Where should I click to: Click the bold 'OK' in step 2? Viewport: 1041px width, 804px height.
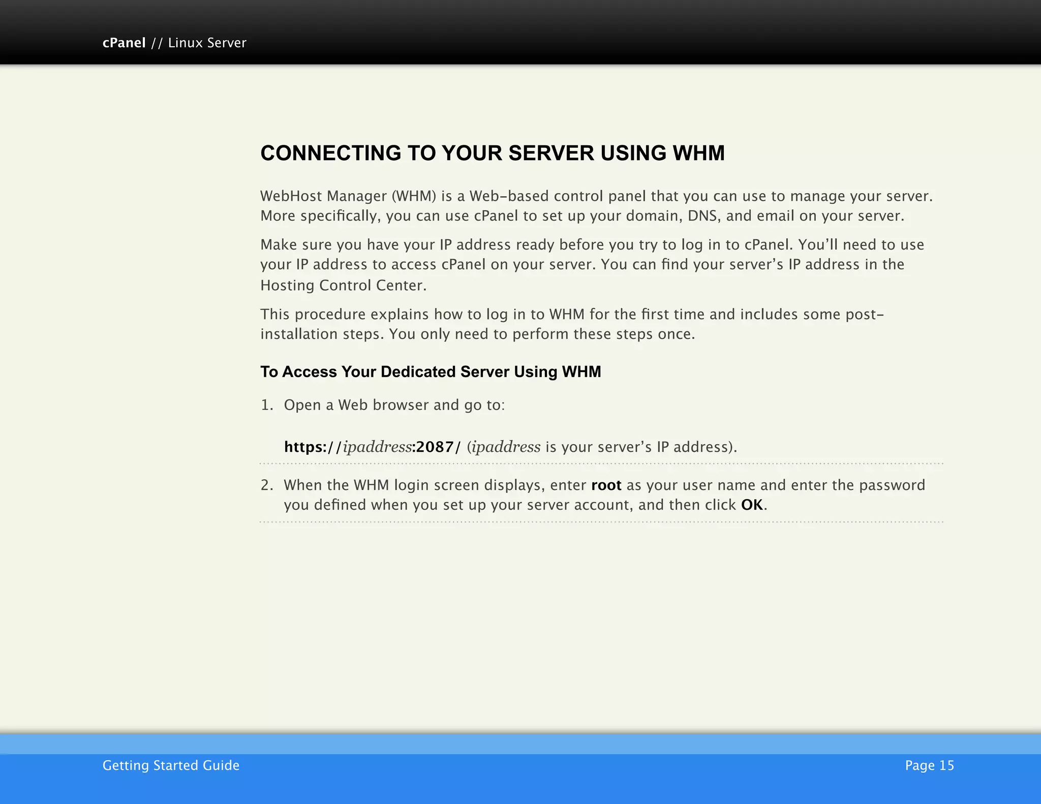pyautogui.click(x=752, y=505)
